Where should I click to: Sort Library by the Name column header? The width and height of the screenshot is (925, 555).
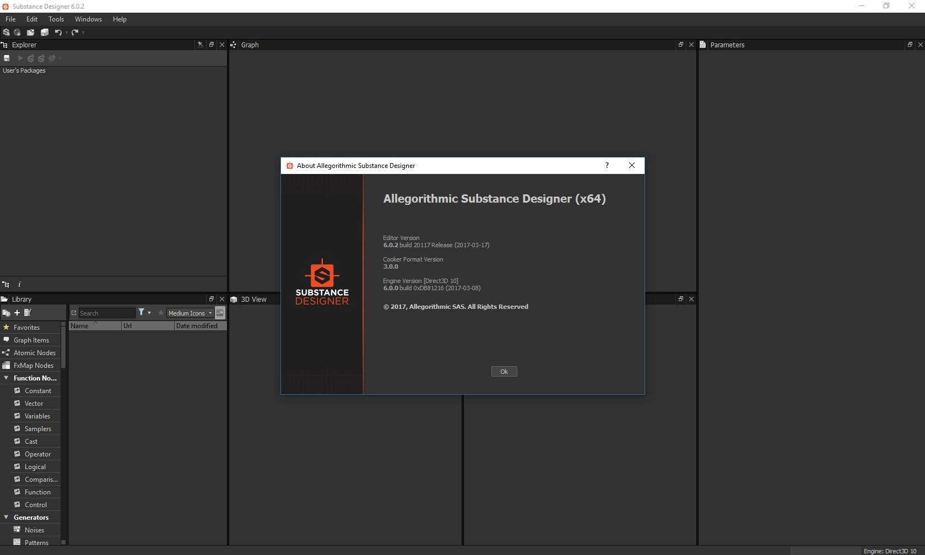95,326
